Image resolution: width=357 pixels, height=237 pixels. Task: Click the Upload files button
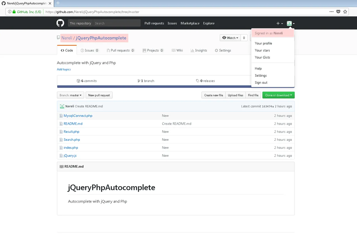tap(235, 95)
